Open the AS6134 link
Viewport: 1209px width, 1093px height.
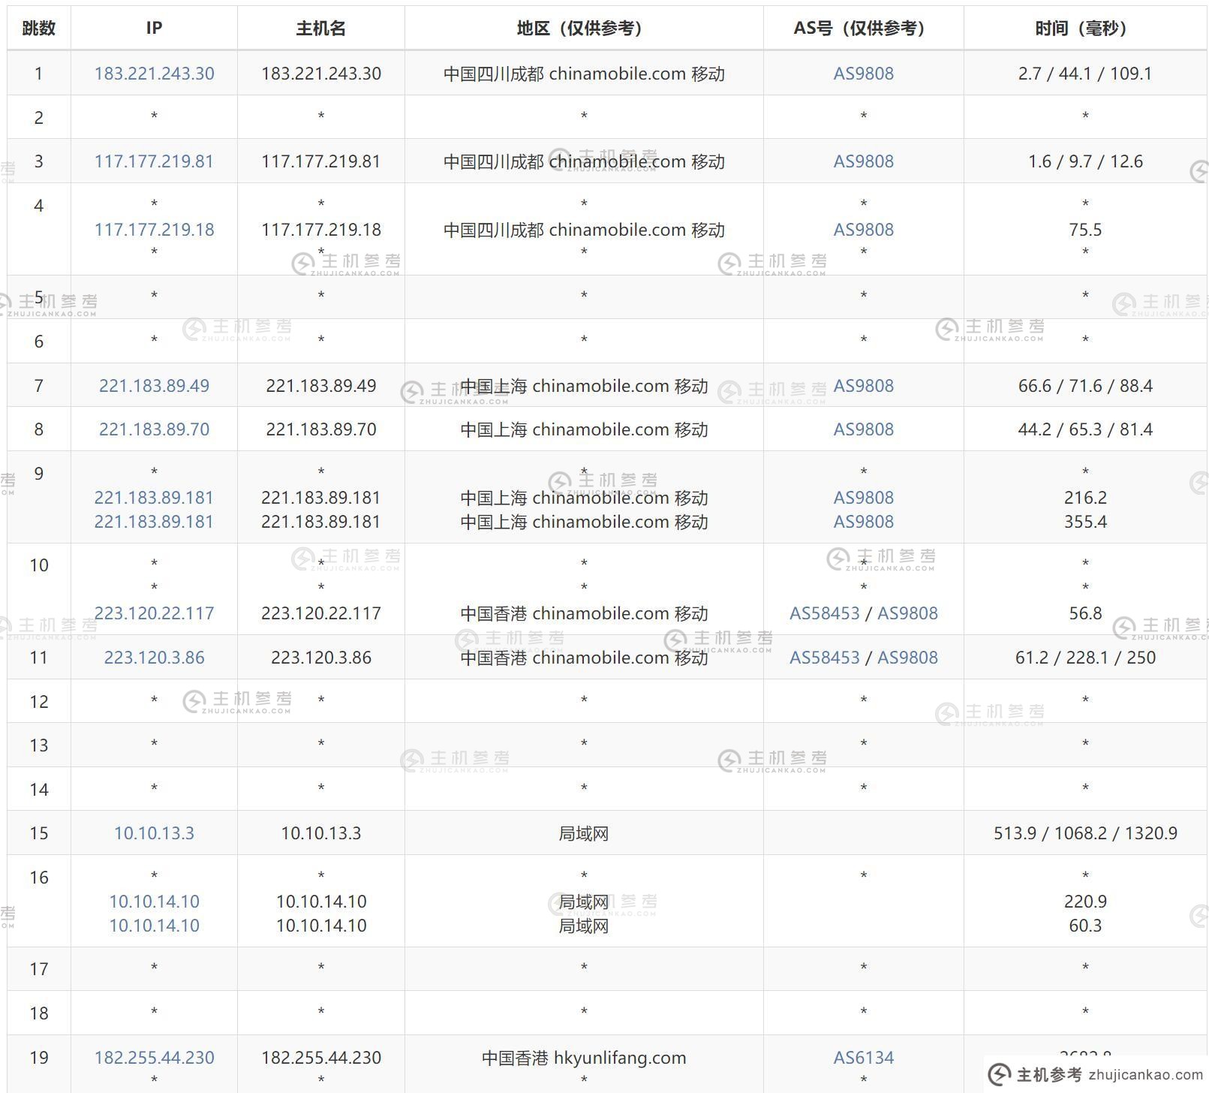click(863, 1058)
